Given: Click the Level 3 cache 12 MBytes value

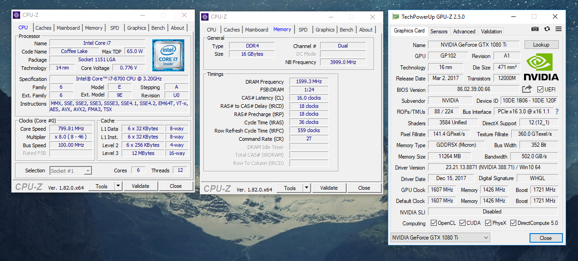Looking at the screenshot, I should click(x=143, y=153).
